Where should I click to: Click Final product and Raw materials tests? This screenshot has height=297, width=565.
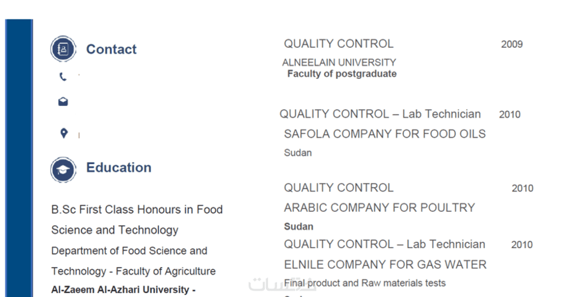364,283
